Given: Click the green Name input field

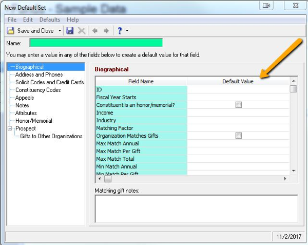Looking at the screenshot, I should pyautogui.click(x=96, y=43).
